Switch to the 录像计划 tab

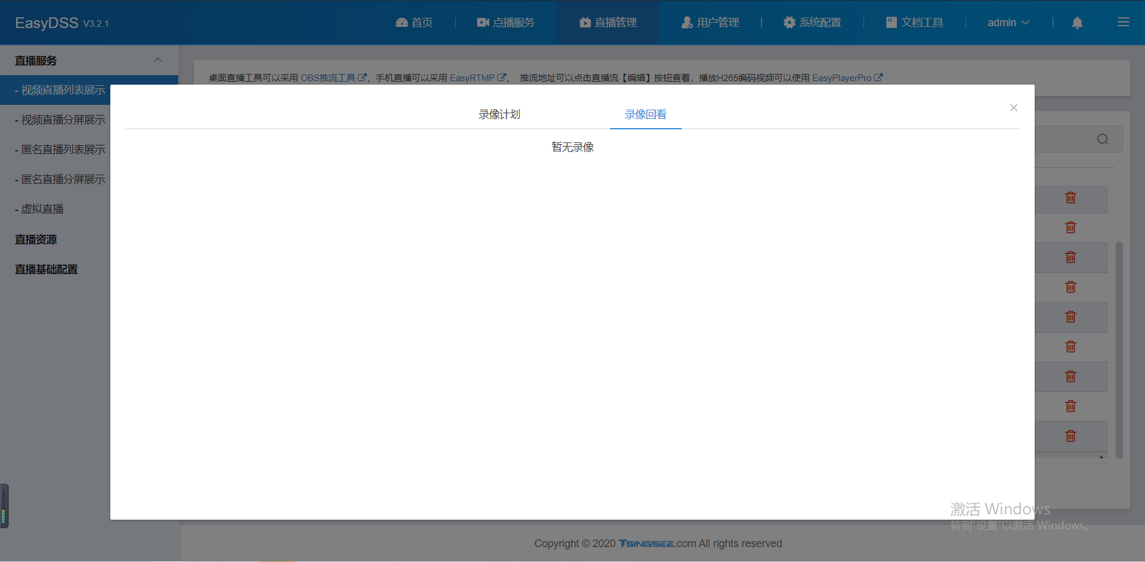(x=499, y=114)
